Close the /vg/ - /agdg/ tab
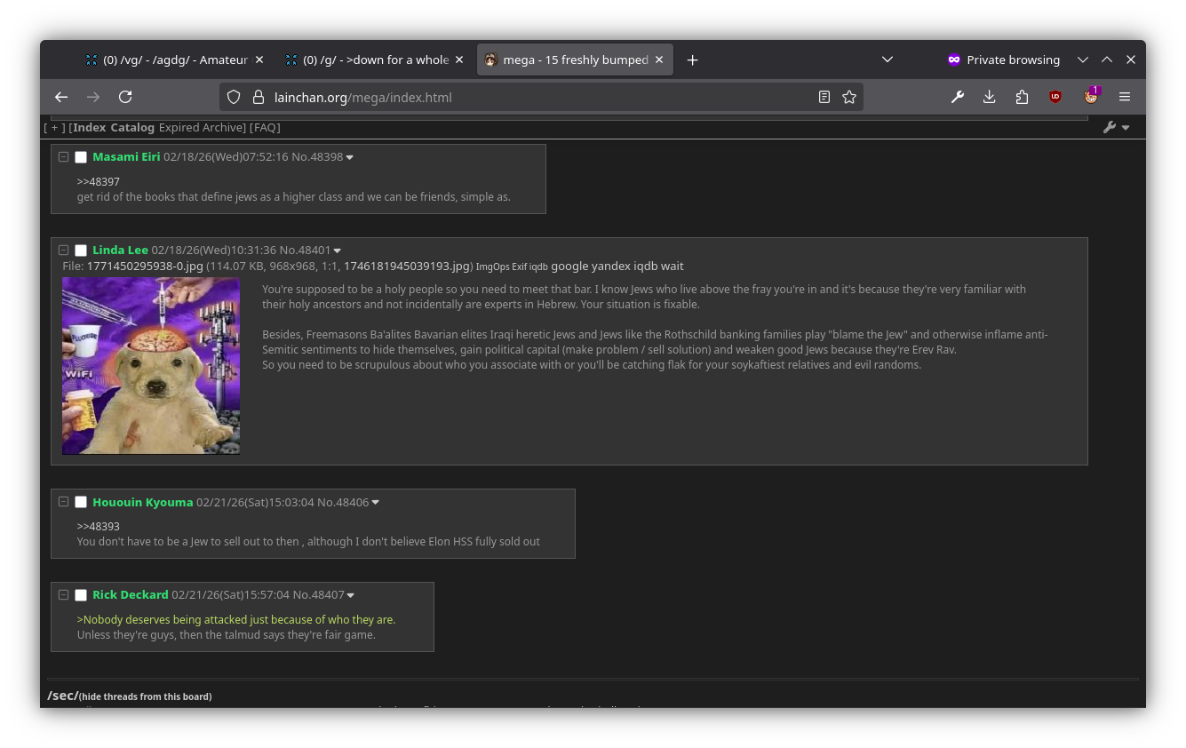 259,60
